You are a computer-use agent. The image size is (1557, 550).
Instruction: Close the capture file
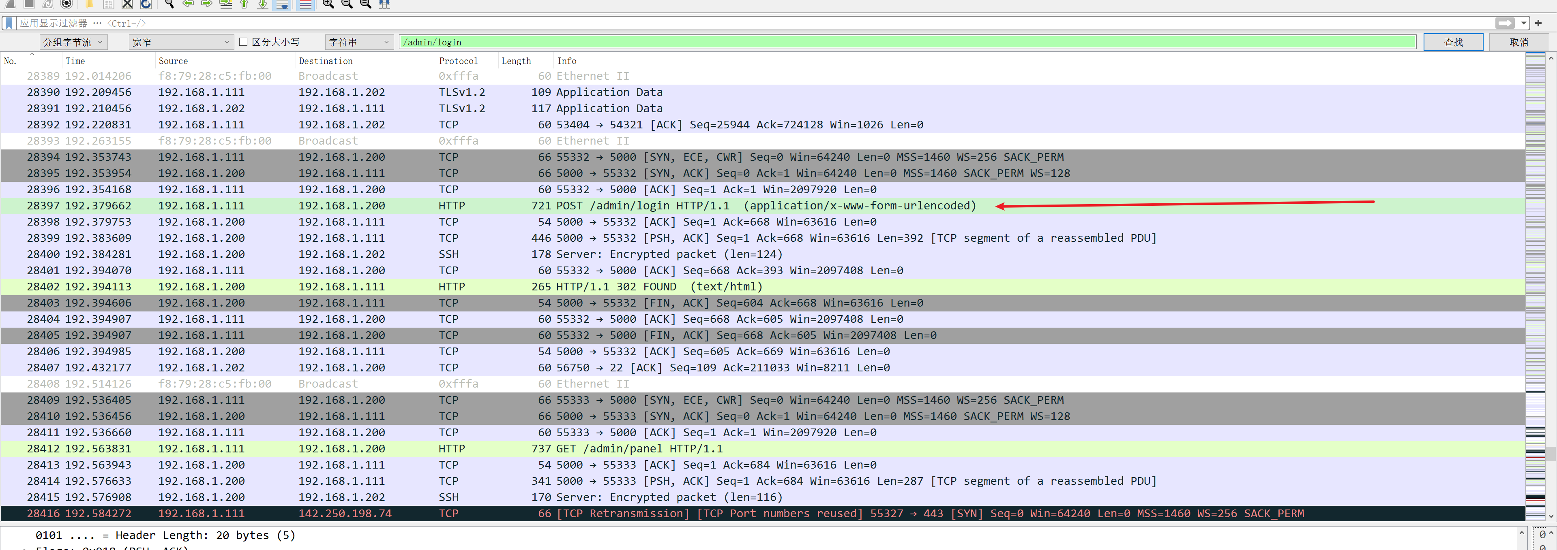pos(127,4)
